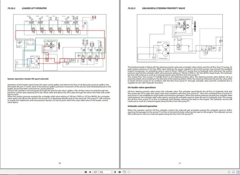The height and width of the screenshot is (175, 240).
Task: Go to the previous view
Action: (124, 172)
